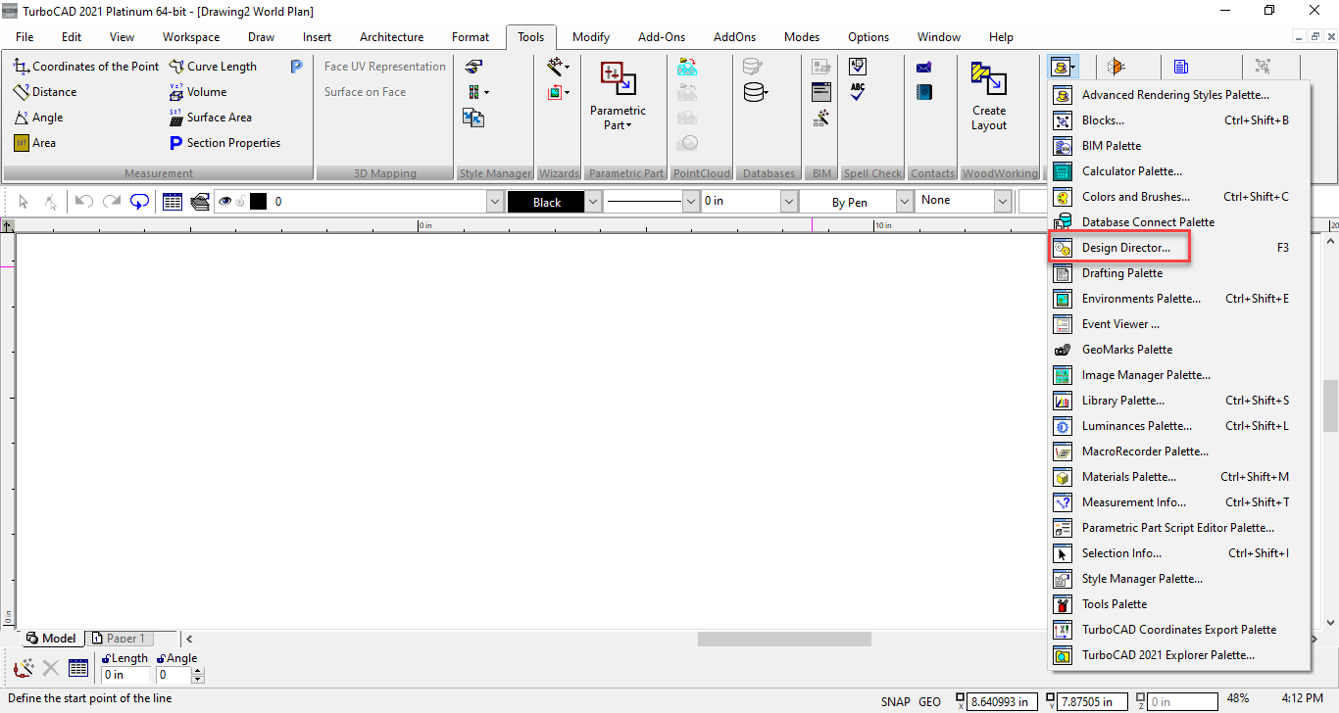
Task: Open the Black color dropdown arrow
Action: tap(593, 202)
